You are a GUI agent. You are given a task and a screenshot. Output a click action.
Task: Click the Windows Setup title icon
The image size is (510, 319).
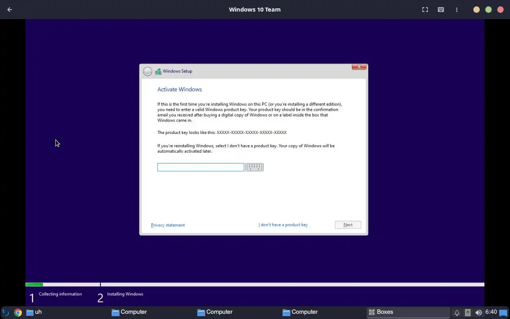158,71
